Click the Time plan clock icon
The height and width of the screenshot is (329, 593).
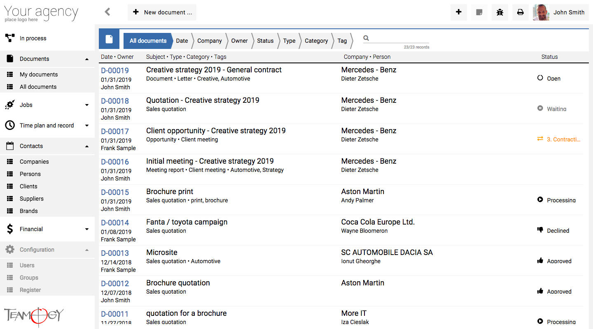coord(10,125)
